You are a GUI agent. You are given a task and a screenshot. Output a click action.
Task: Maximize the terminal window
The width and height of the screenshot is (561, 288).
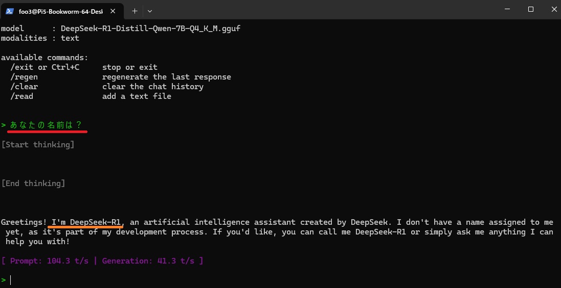[531, 9]
